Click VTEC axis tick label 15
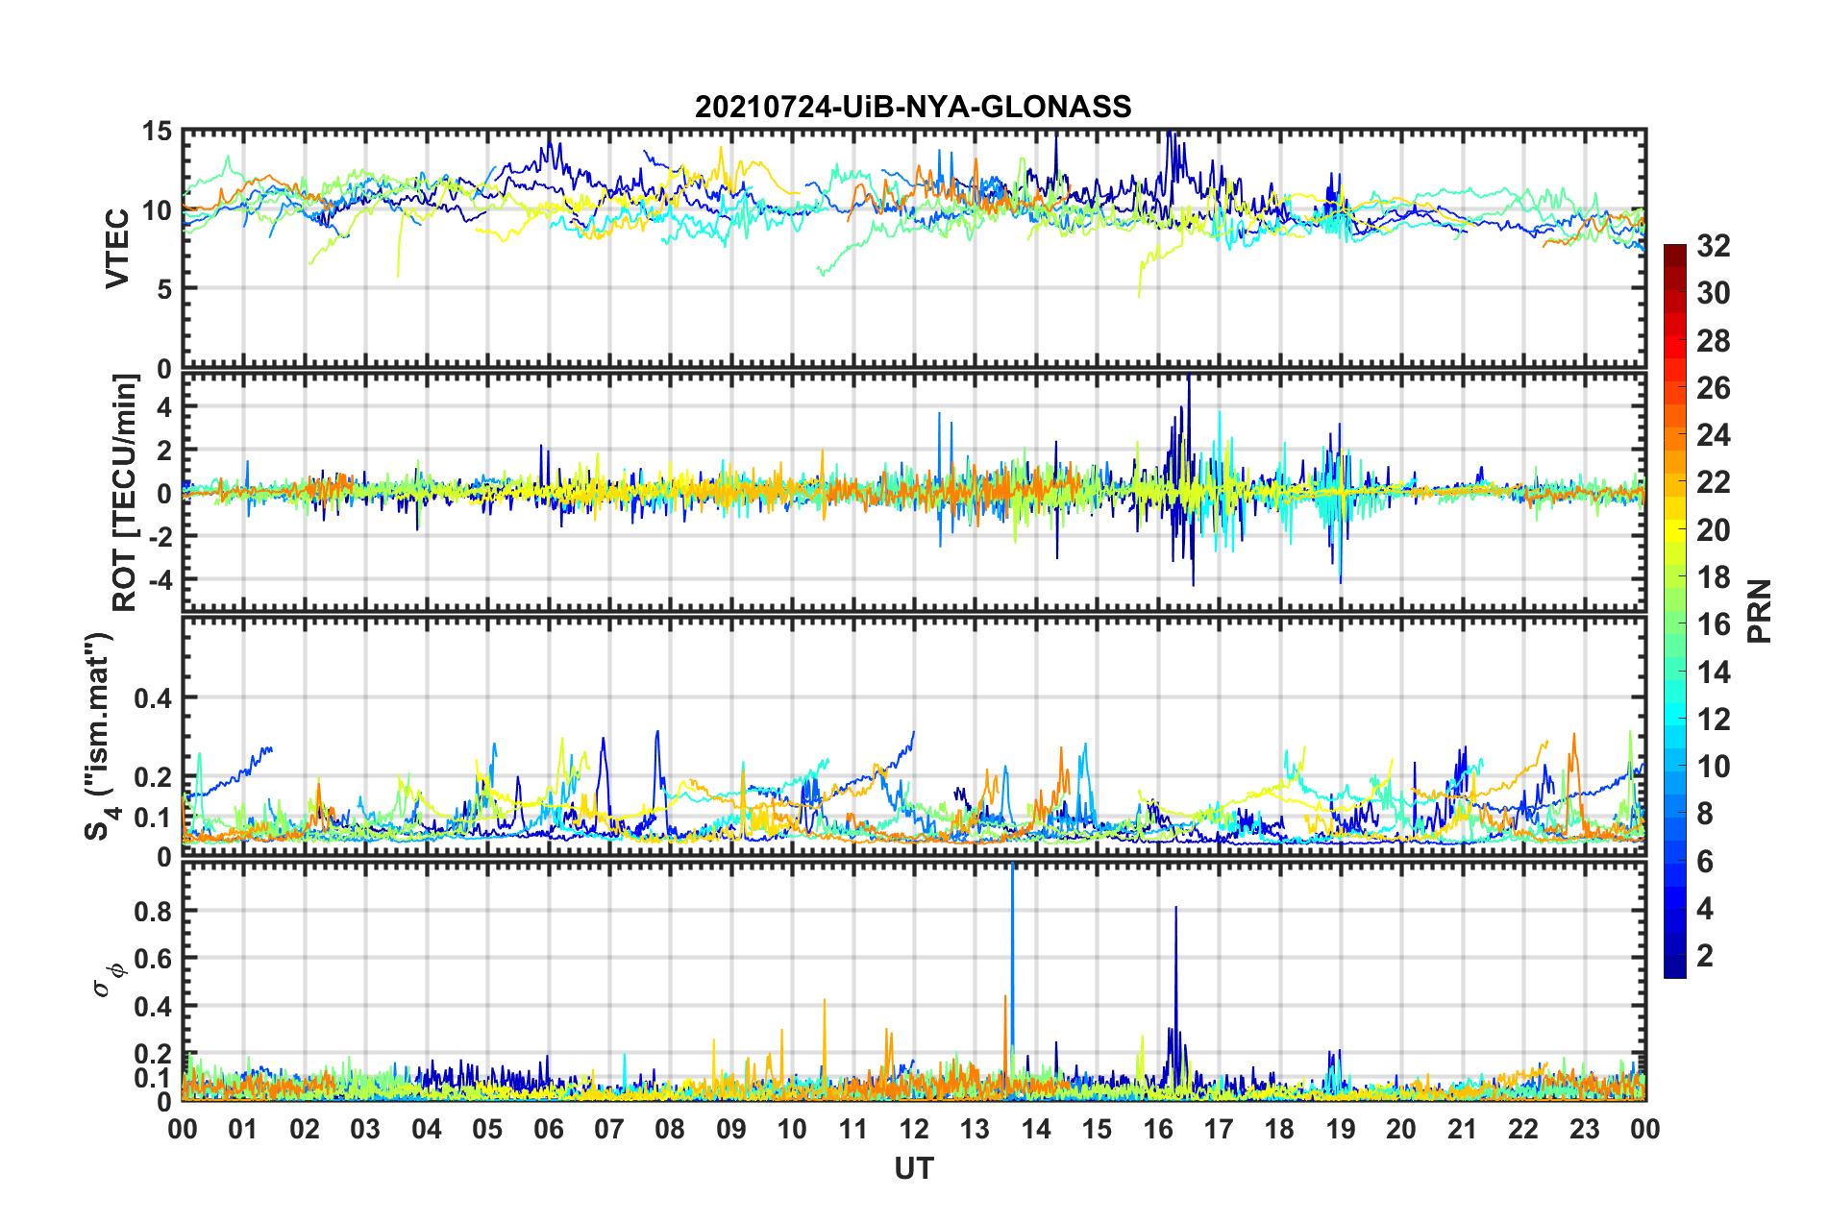The image size is (1828, 1222). point(157,131)
